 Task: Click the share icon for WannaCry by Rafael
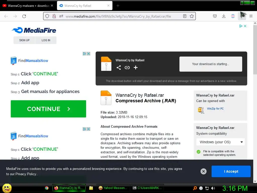coord(119,68)
